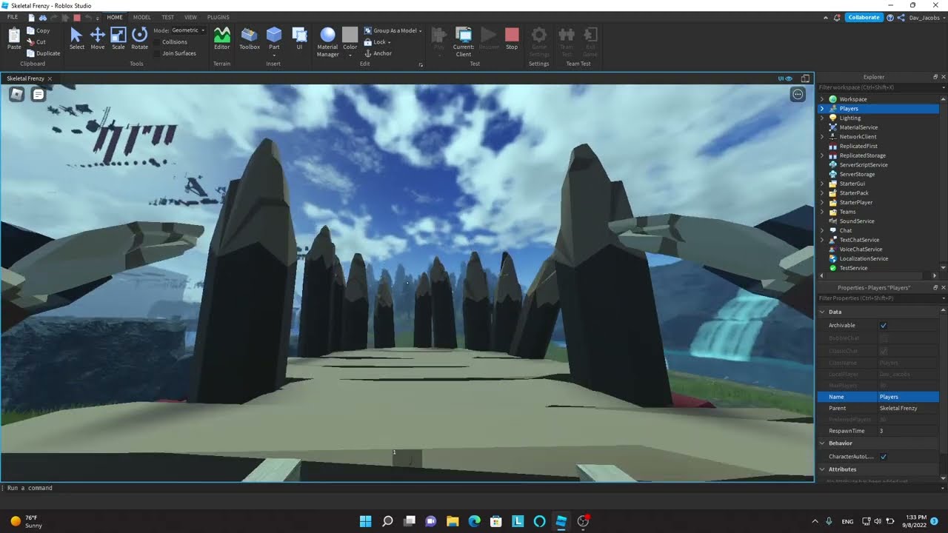The image size is (948, 533).
Task: Click the Copy button
Action: click(x=38, y=31)
